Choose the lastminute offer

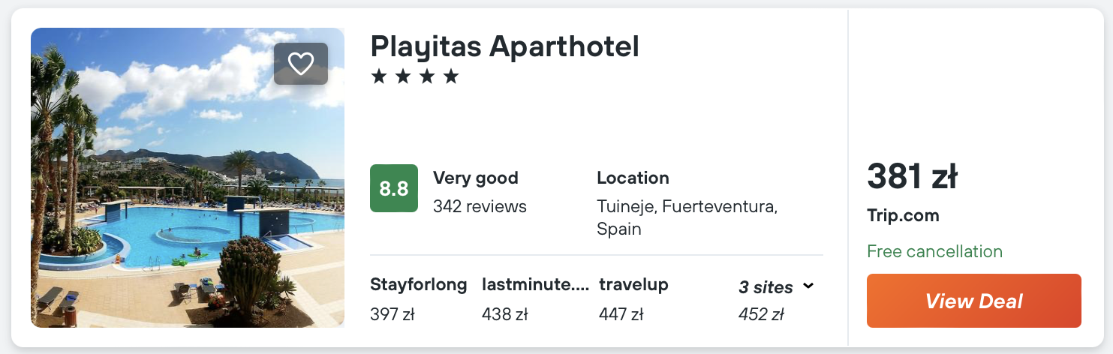(x=535, y=285)
